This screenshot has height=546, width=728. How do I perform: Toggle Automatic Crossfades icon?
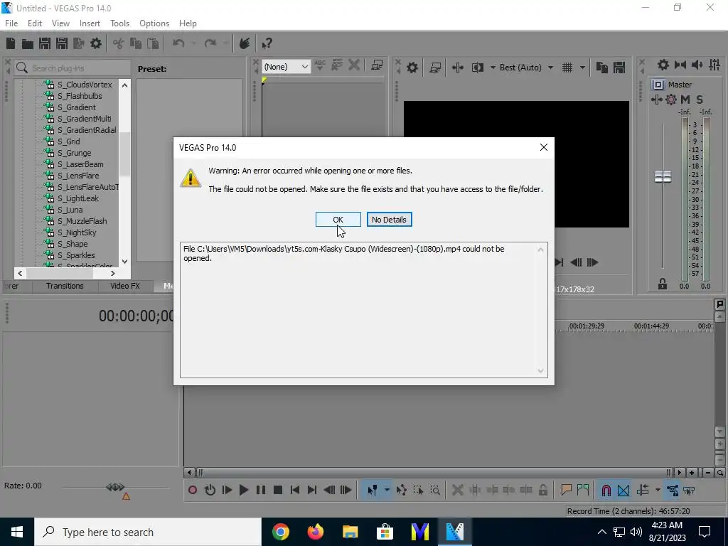pos(623,491)
